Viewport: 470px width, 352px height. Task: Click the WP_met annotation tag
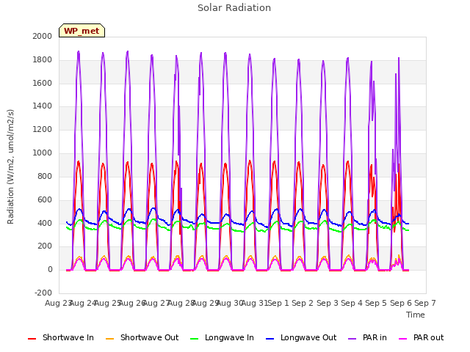(x=82, y=31)
